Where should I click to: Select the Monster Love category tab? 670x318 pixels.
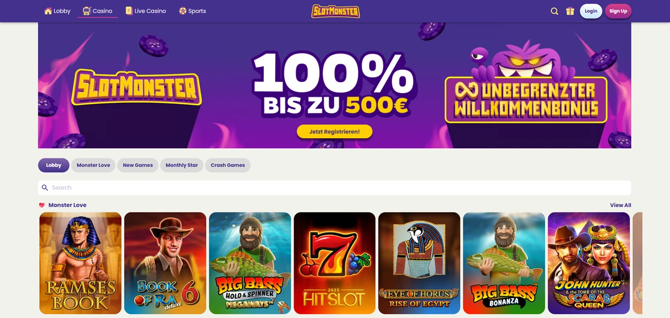(93, 165)
